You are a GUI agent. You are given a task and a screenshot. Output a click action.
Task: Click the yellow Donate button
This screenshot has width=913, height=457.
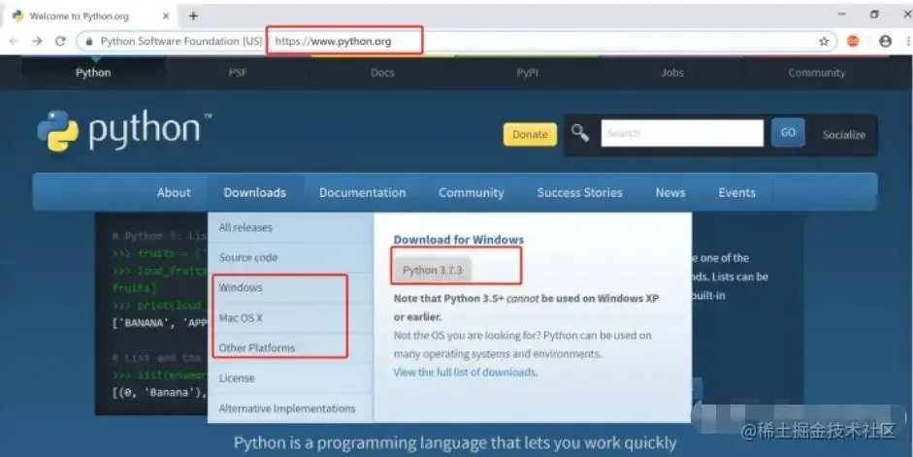tap(530, 135)
